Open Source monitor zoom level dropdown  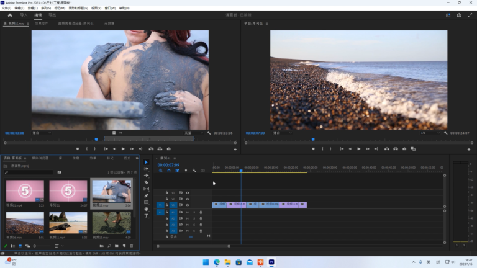tap(42, 133)
